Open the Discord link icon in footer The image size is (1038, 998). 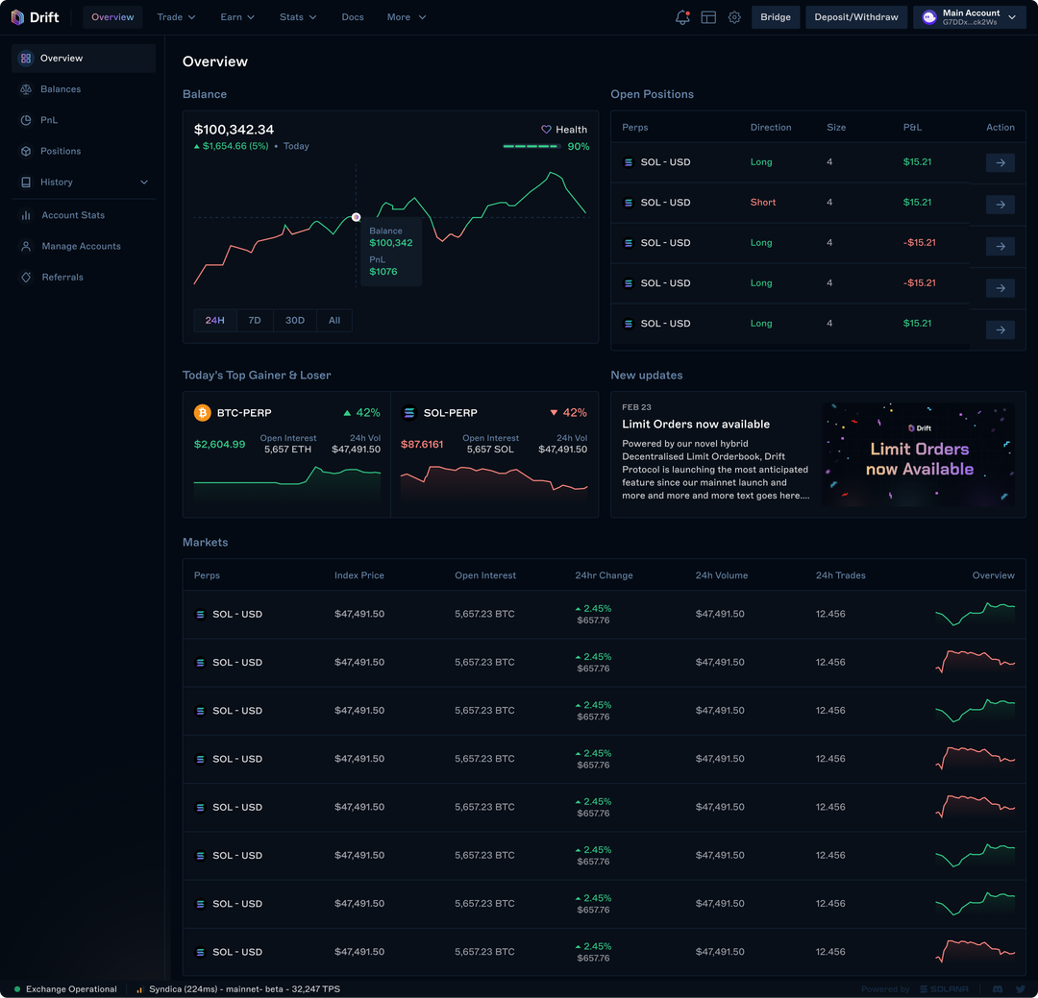998,988
